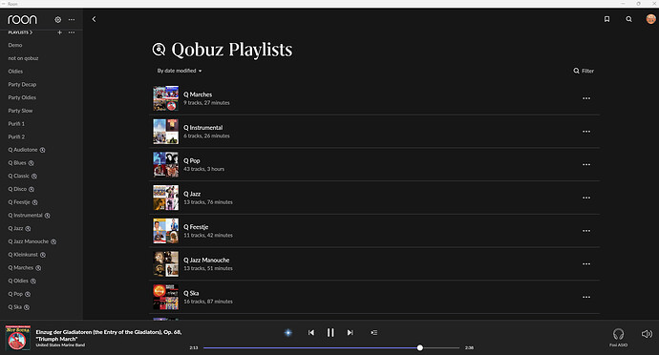This screenshot has width=659, height=355.
Task: Open Q Pop playlist title in list
Action: click(x=192, y=161)
